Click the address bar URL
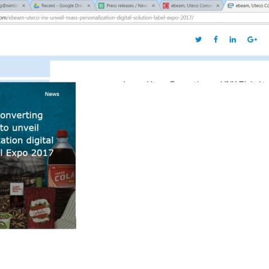Screen dimensions: 269x269 click(x=97, y=18)
